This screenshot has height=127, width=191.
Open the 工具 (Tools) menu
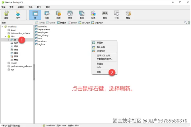pyautogui.click(x=30, y=7)
